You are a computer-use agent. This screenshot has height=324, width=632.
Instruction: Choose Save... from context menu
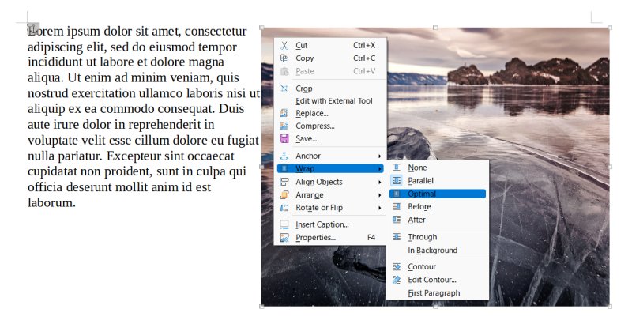(330, 138)
